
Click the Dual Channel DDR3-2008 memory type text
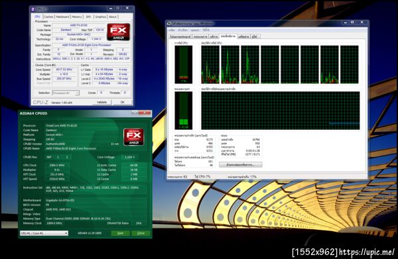pyautogui.click(x=78, y=219)
